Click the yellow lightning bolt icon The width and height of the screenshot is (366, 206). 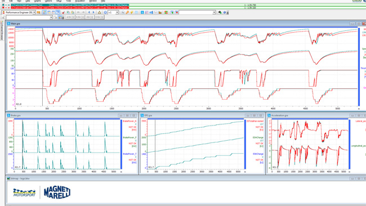(x=132, y=12)
